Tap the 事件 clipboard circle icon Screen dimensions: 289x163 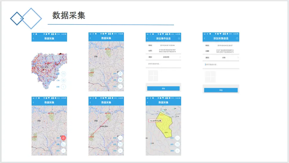[x=120, y=73]
